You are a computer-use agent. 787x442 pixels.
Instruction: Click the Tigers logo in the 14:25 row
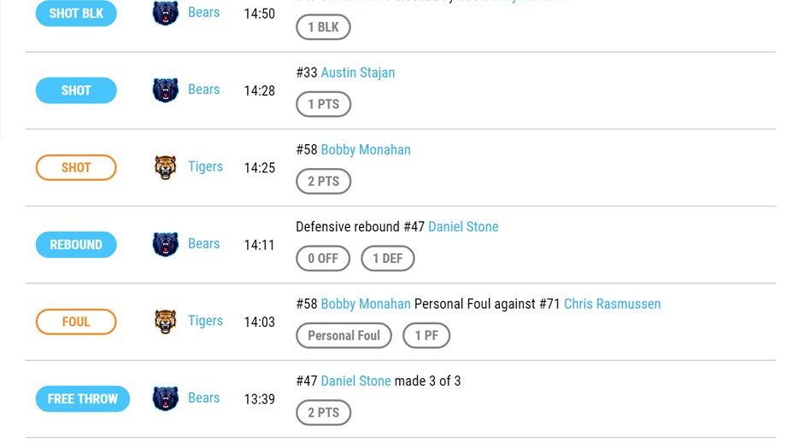pos(165,167)
